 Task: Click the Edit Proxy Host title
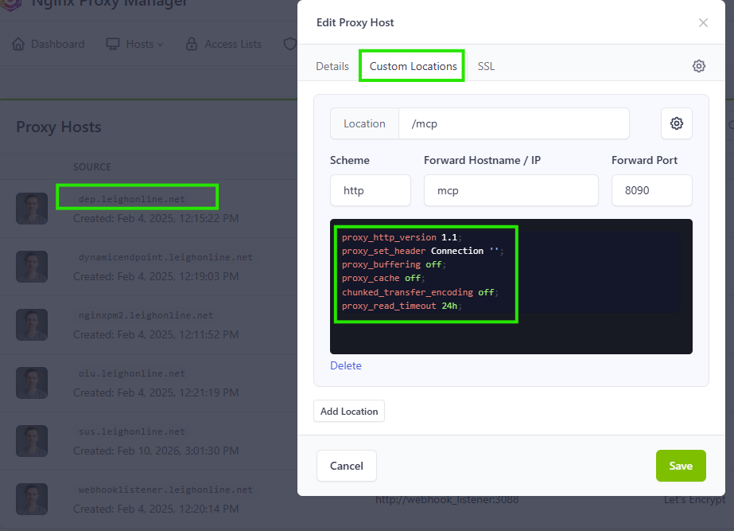[x=355, y=22]
